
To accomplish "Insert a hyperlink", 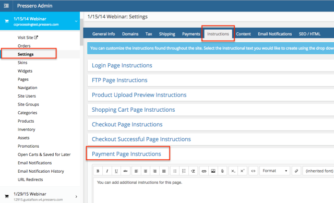I will point(204,171).
